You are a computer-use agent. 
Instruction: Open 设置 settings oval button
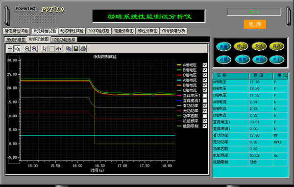(223, 60)
